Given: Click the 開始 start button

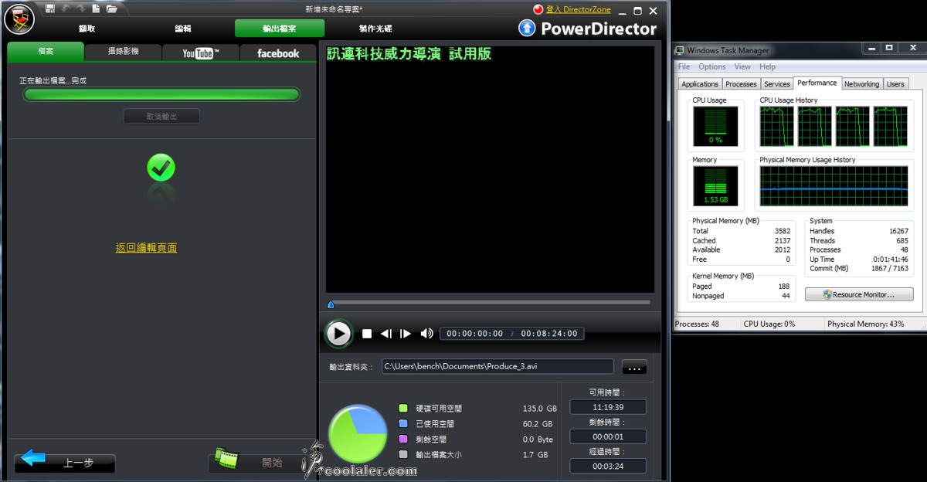Looking at the screenshot, I should (259, 463).
